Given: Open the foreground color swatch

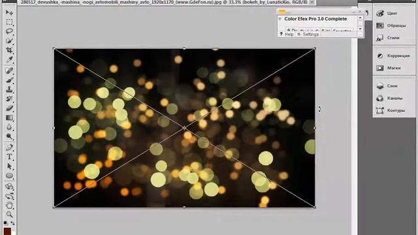Looking at the screenshot, I should (7, 230).
